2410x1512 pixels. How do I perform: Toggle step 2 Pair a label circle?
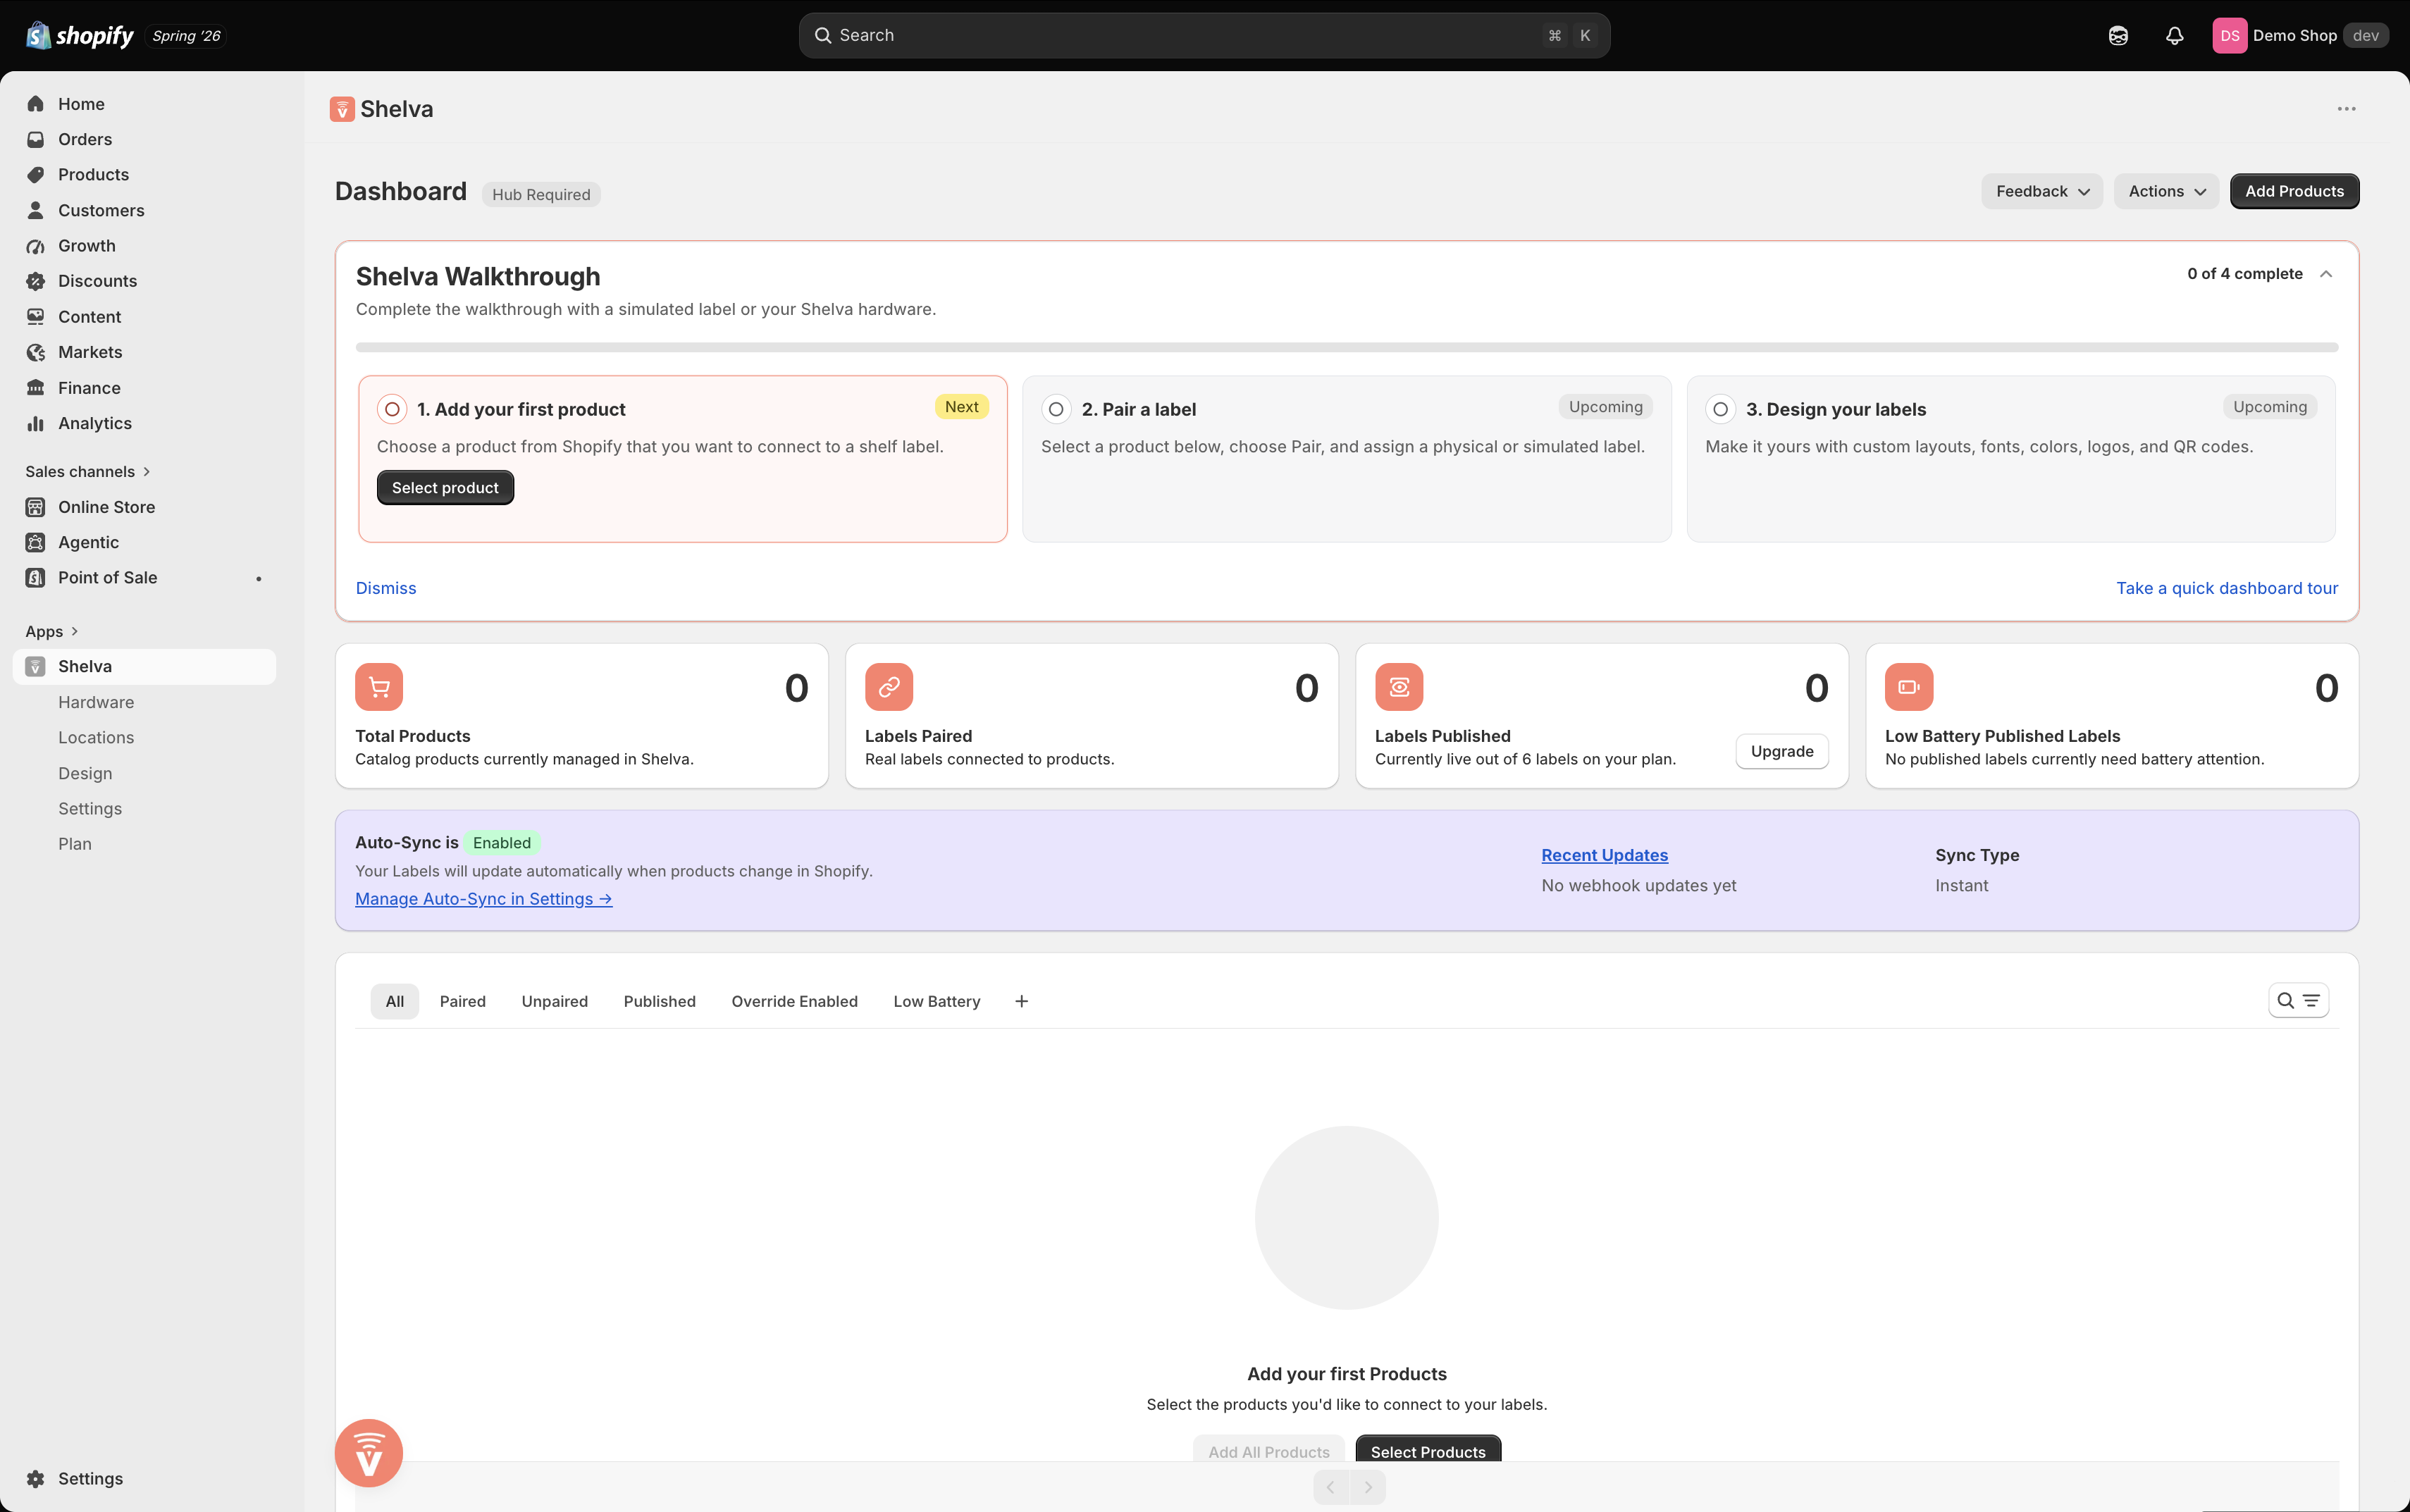[x=1056, y=409]
